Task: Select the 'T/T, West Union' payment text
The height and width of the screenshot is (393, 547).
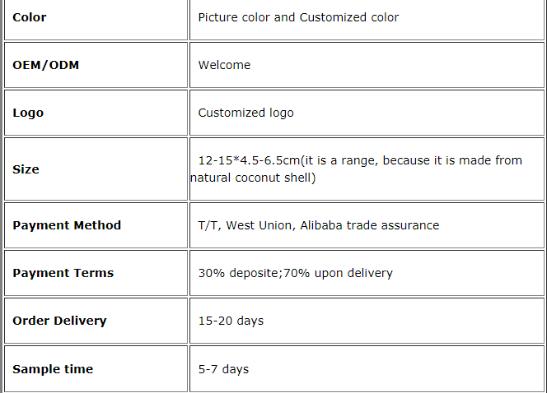Action: [x=246, y=225]
